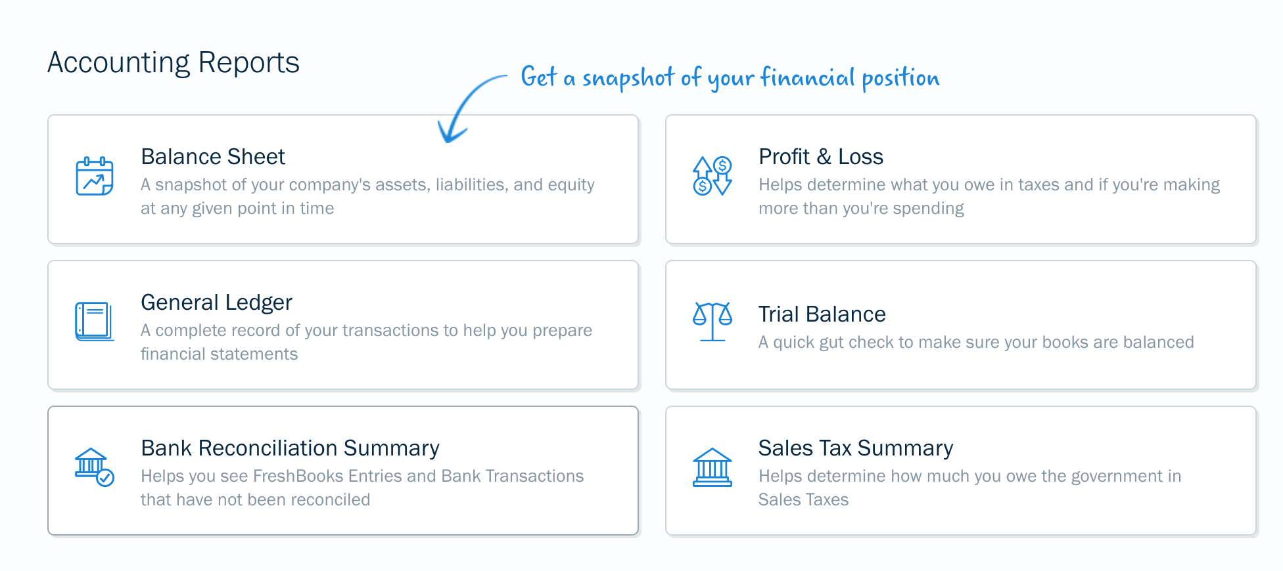Open the Sales Tax Summary report
The width and height of the screenshot is (1283, 571).
(961, 471)
